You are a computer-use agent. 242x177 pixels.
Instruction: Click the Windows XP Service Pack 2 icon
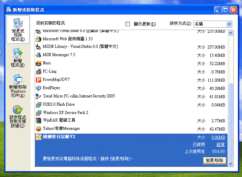coord(38,113)
